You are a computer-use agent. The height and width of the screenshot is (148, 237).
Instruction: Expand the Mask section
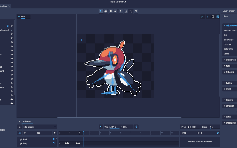(x=230, y=66)
